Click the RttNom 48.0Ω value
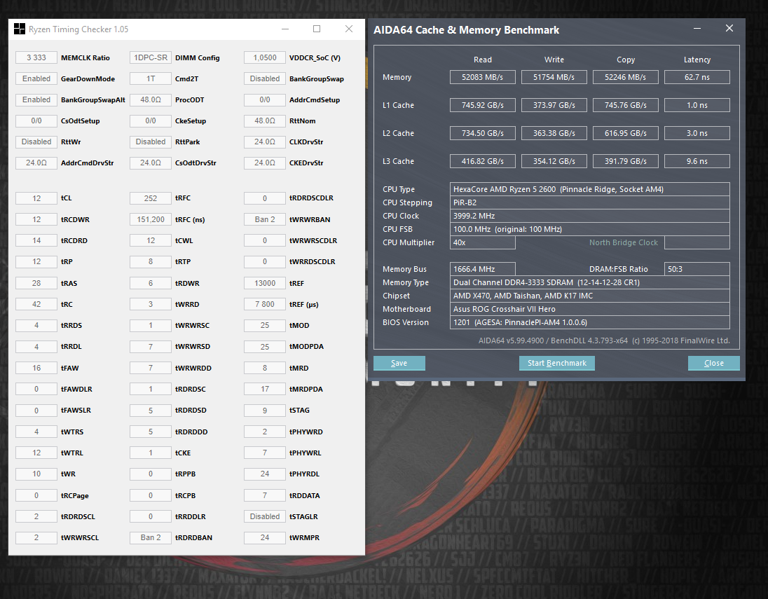This screenshot has height=599, width=768. (x=264, y=121)
